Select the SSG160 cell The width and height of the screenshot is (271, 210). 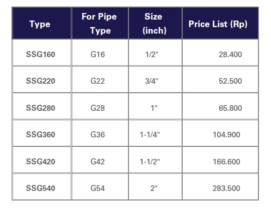pos(42,53)
